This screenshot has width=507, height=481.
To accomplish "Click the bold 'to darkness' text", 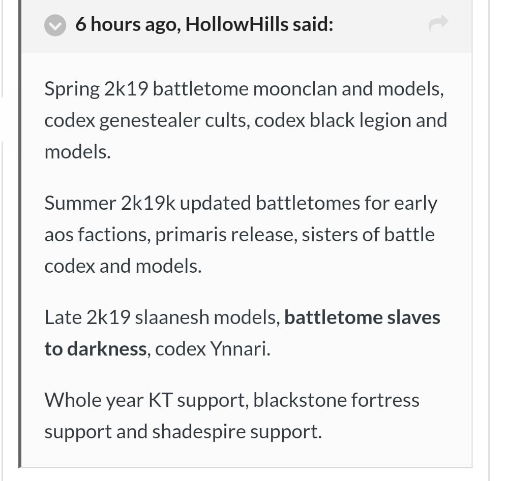I will (x=96, y=349).
